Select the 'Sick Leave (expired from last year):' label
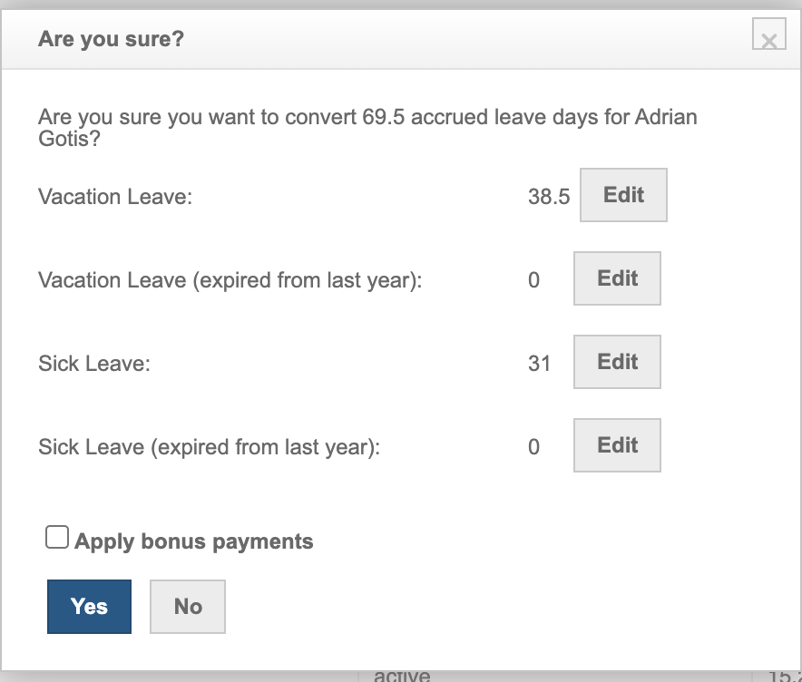The image size is (802, 682). pyautogui.click(x=210, y=447)
